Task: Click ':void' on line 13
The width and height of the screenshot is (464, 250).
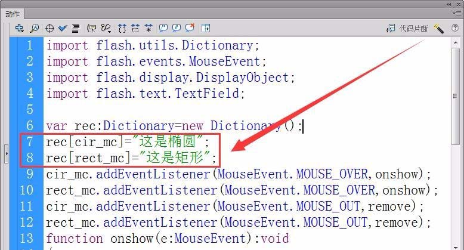Action: (x=271, y=239)
